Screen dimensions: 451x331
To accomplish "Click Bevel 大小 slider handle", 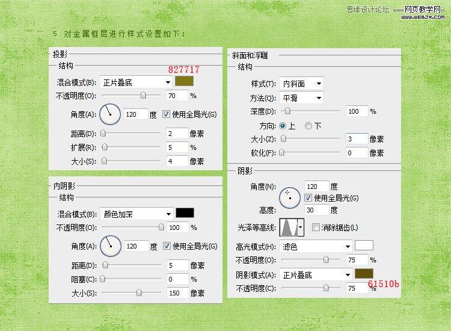I will coord(284,139).
